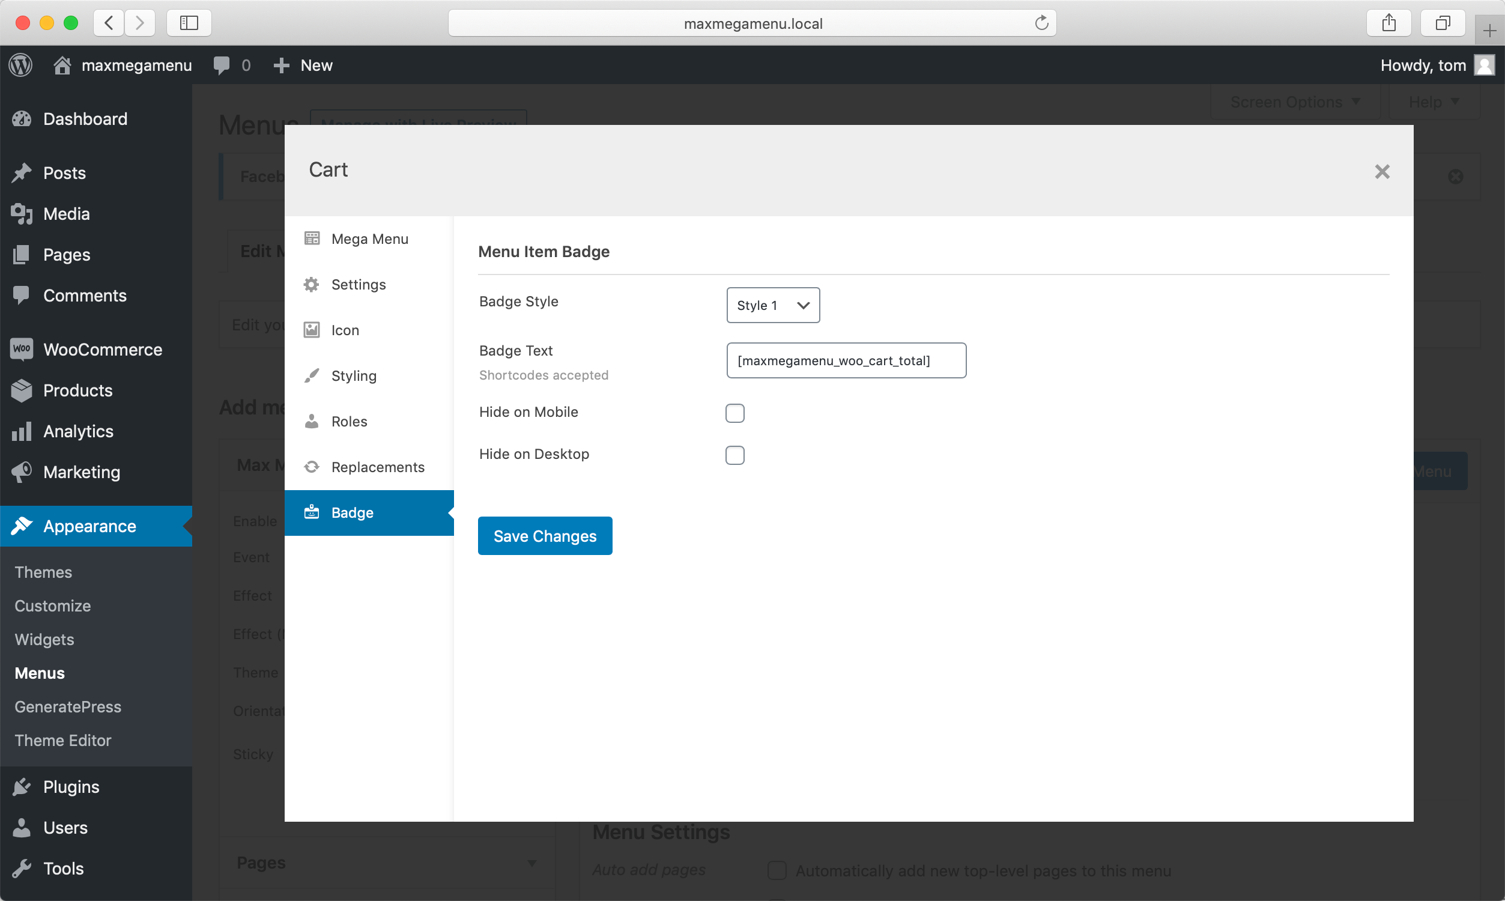Screen dimensions: 1505x901
Task: Open the Replacements tab
Action: click(x=377, y=467)
